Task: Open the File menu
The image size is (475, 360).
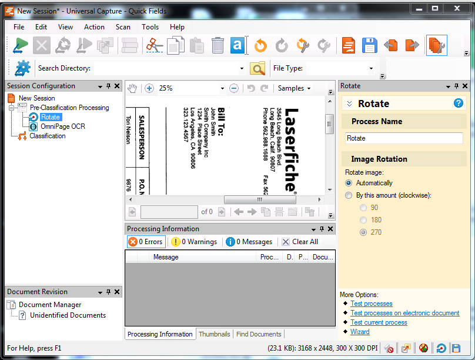Action: coord(19,27)
